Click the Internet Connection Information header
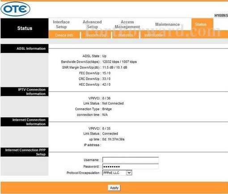The image size is (228, 194). tap(25, 122)
